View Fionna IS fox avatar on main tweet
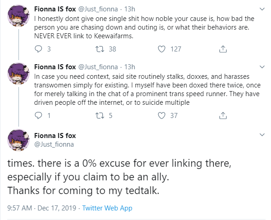The image size is (271, 220). (x=18, y=140)
